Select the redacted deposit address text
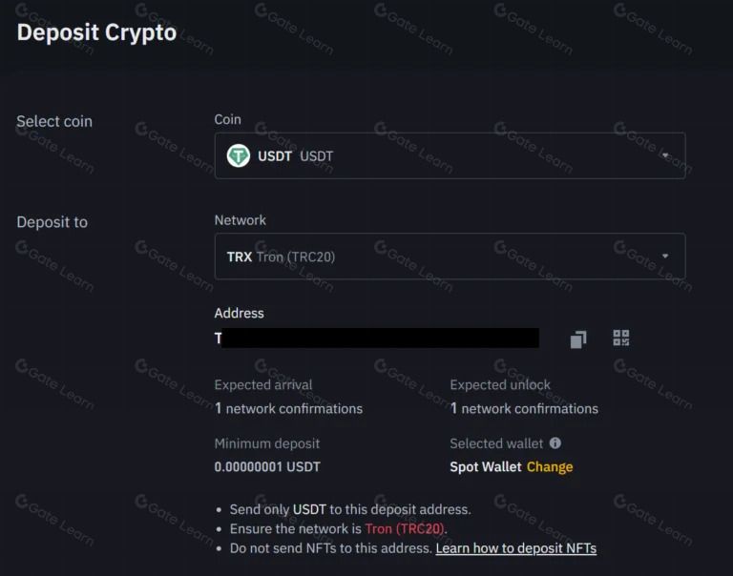 pos(377,338)
